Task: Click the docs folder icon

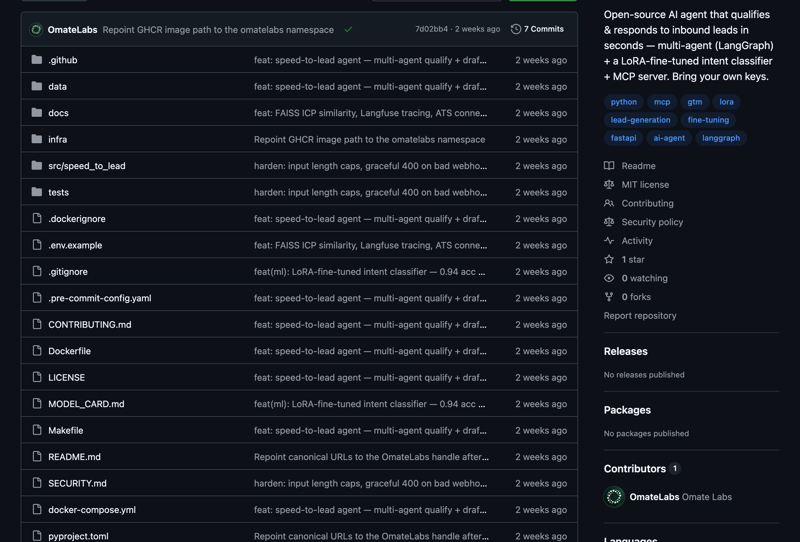Action: coord(37,113)
